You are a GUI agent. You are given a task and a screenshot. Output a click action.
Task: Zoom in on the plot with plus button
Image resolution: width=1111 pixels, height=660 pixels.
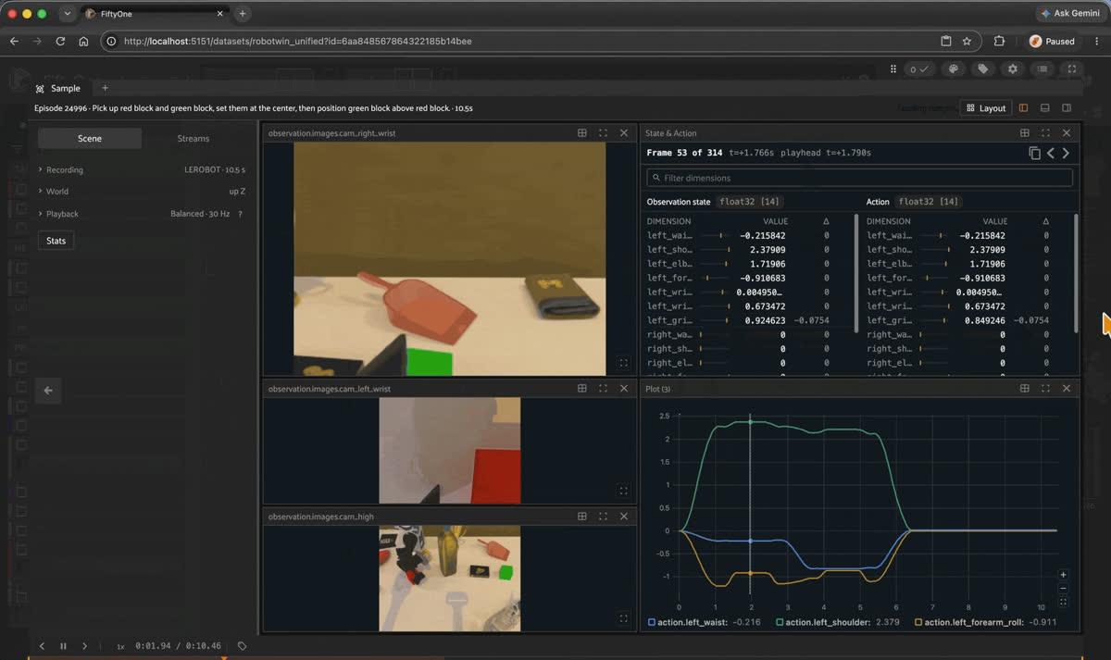[1063, 575]
